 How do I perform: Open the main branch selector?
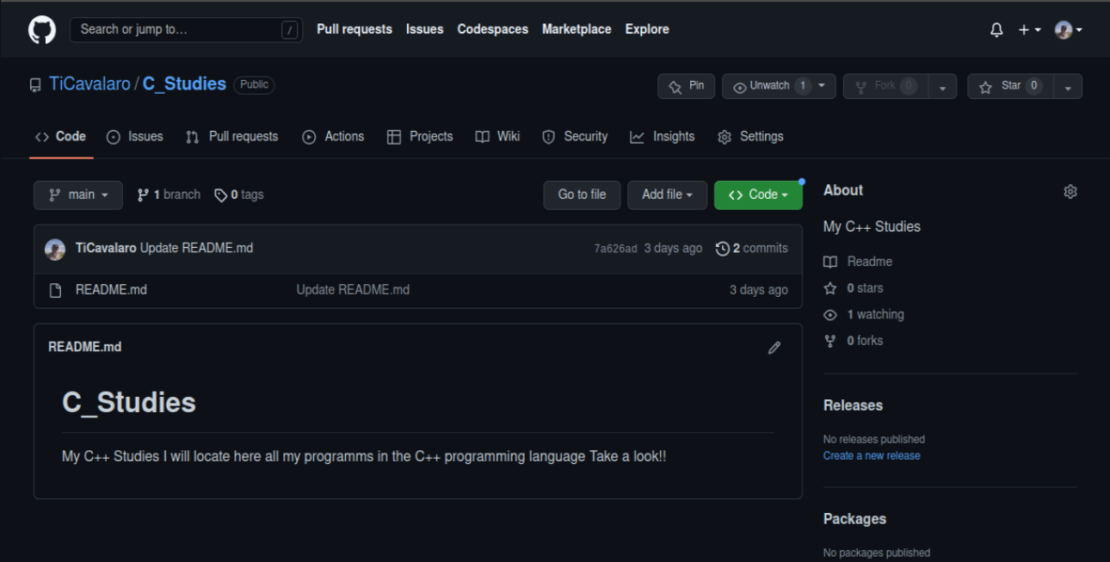pos(78,195)
